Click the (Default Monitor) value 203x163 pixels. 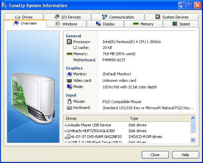click(117, 74)
